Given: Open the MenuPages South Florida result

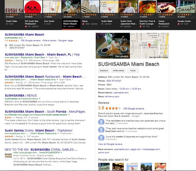Looking at the screenshot, I should [45, 111].
